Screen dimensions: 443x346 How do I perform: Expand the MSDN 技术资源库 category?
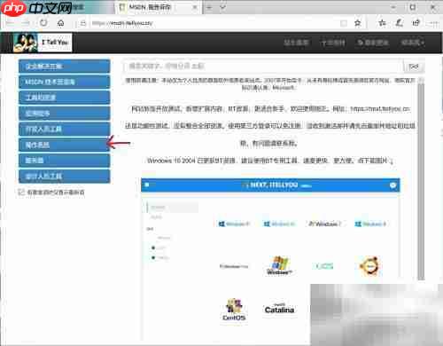coord(64,82)
